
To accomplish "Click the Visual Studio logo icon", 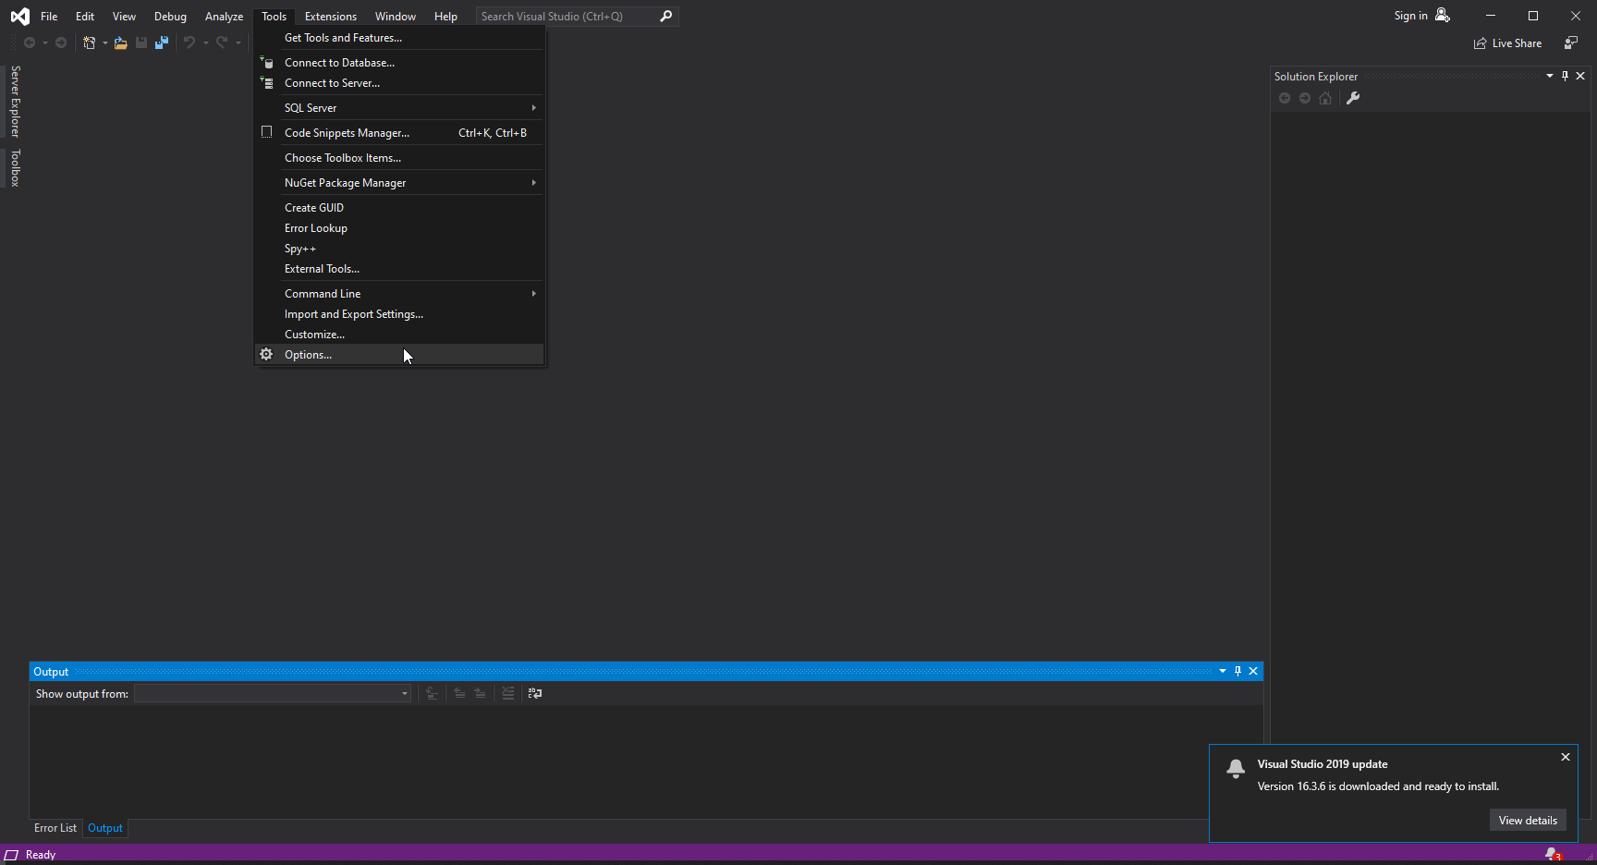I will [19, 16].
